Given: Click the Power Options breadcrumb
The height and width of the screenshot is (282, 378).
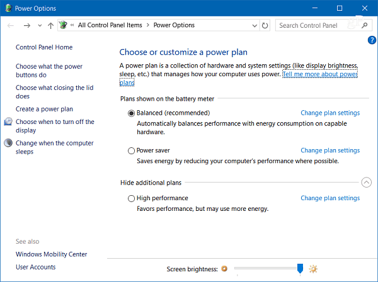Looking at the screenshot, I should point(174,25).
